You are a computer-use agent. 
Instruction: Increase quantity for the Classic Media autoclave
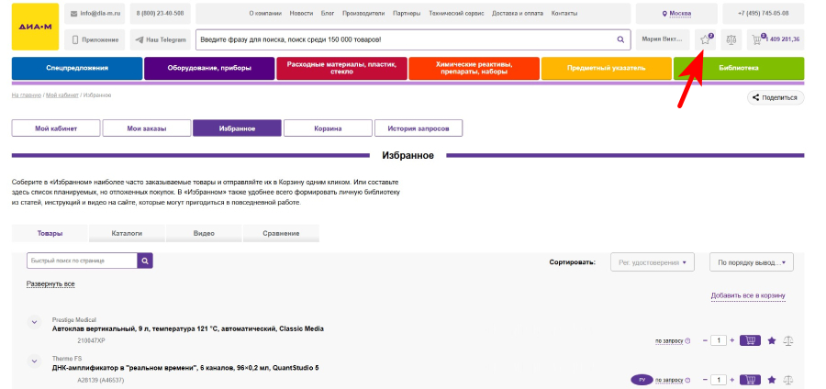click(731, 340)
